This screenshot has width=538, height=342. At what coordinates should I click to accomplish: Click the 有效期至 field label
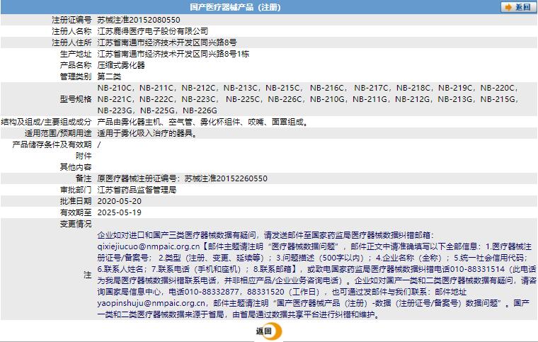76,212
